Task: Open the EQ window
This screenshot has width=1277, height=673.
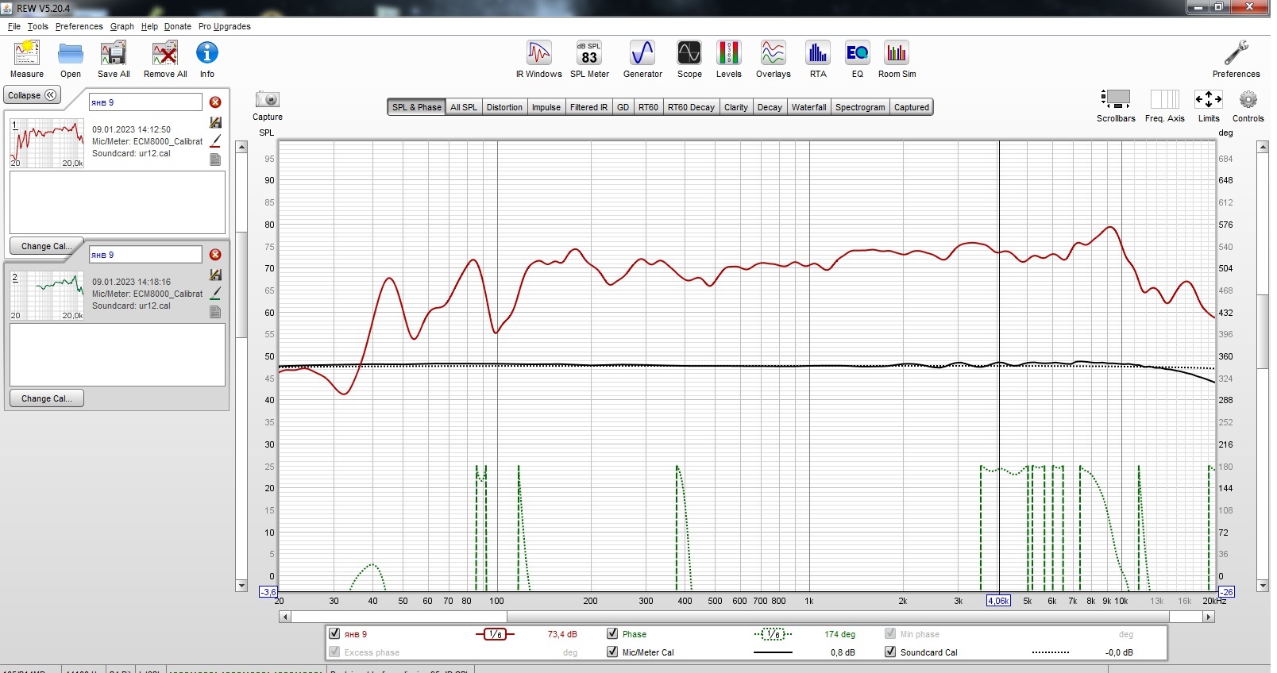Action: pos(858,53)
